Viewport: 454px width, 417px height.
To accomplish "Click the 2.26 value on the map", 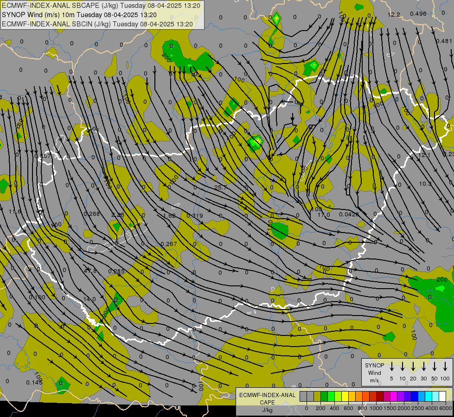I will [118, 215].
